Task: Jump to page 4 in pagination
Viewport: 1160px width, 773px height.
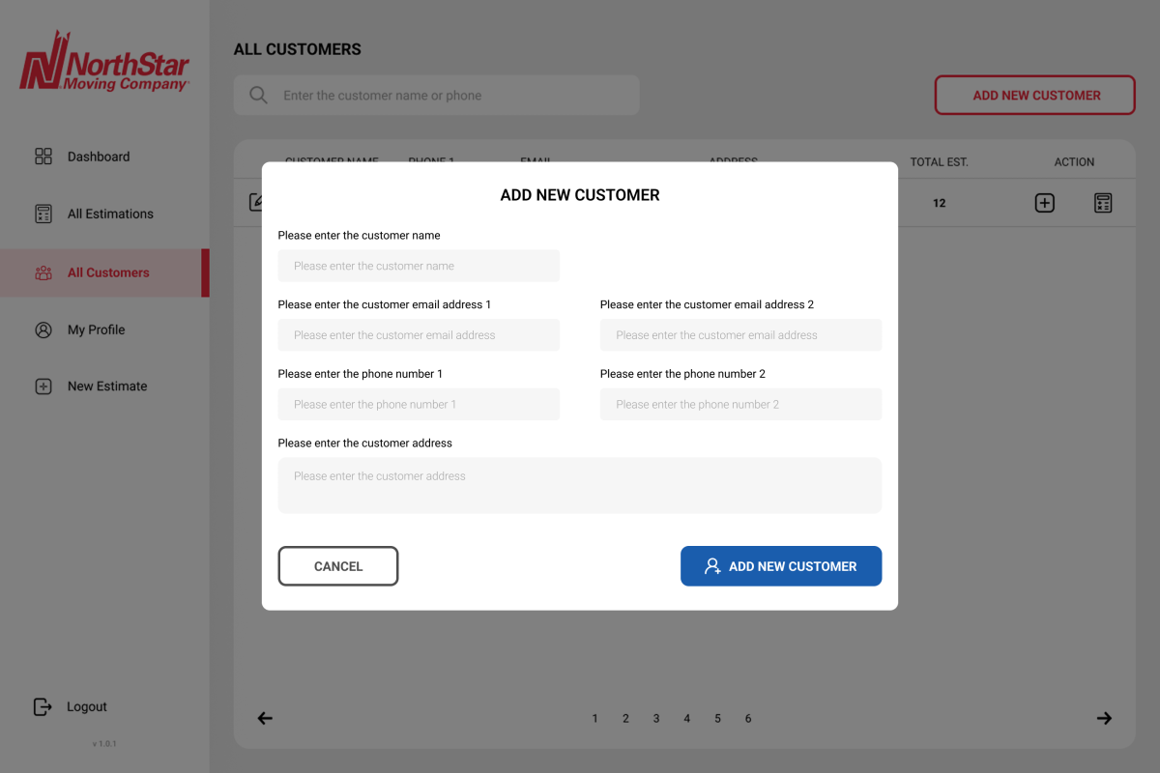Action: point(687,718)
